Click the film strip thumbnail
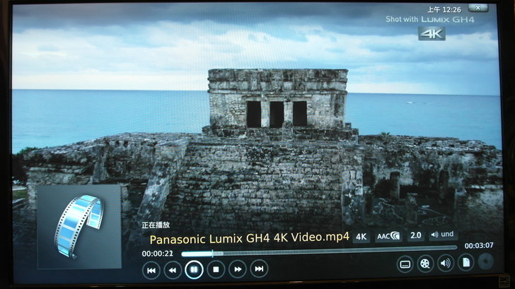The height and width of the screenshot is (289, 515). click(79, 227)
